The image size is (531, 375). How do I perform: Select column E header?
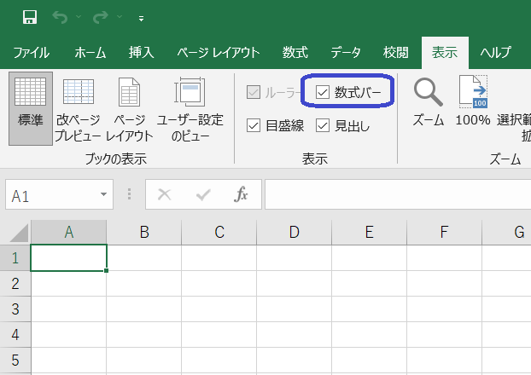[x=370, y=233]
